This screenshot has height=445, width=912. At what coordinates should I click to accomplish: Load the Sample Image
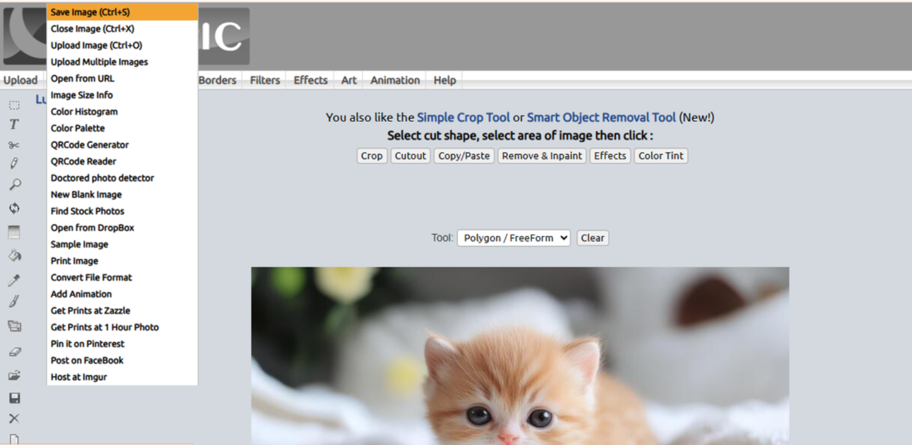pyautogui.click(x=122, y=244)
